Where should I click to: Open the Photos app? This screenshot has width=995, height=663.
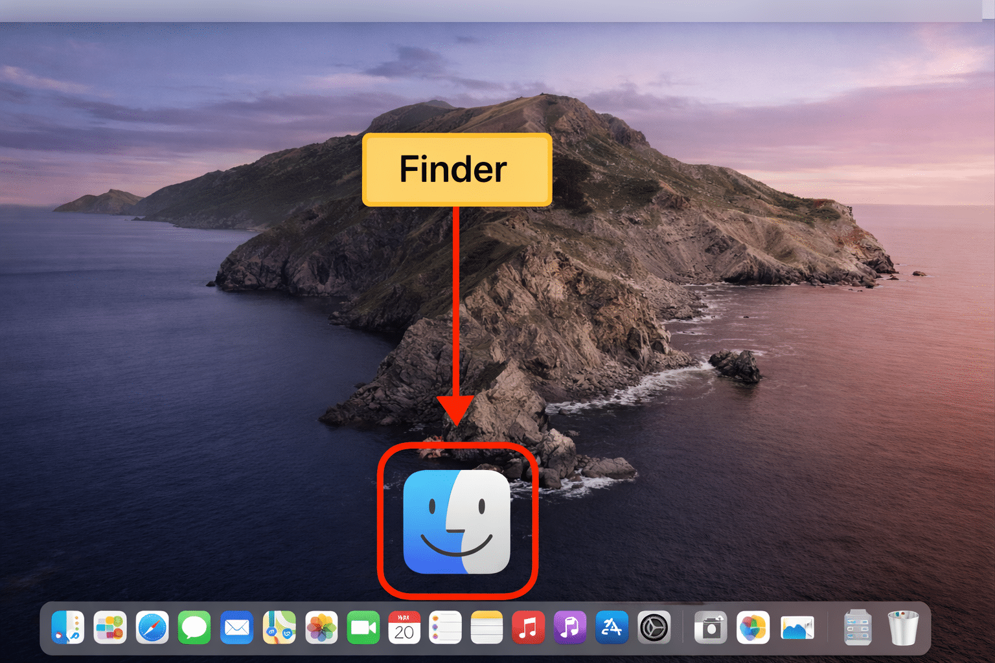tap(321, 627)
